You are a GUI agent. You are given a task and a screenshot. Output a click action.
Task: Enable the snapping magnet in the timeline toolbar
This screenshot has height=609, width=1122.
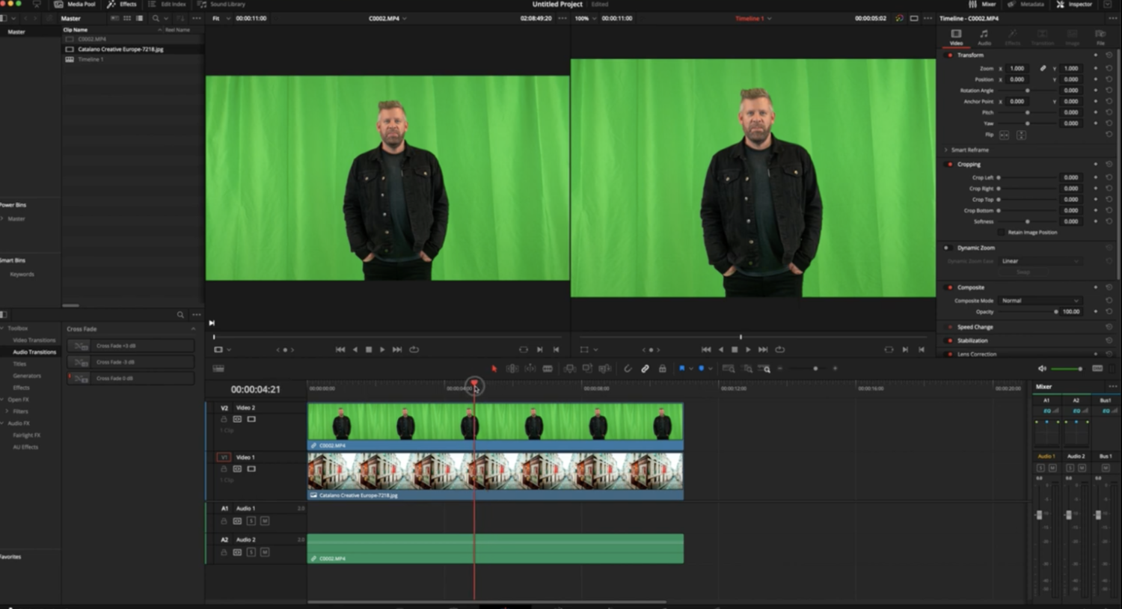627,368
